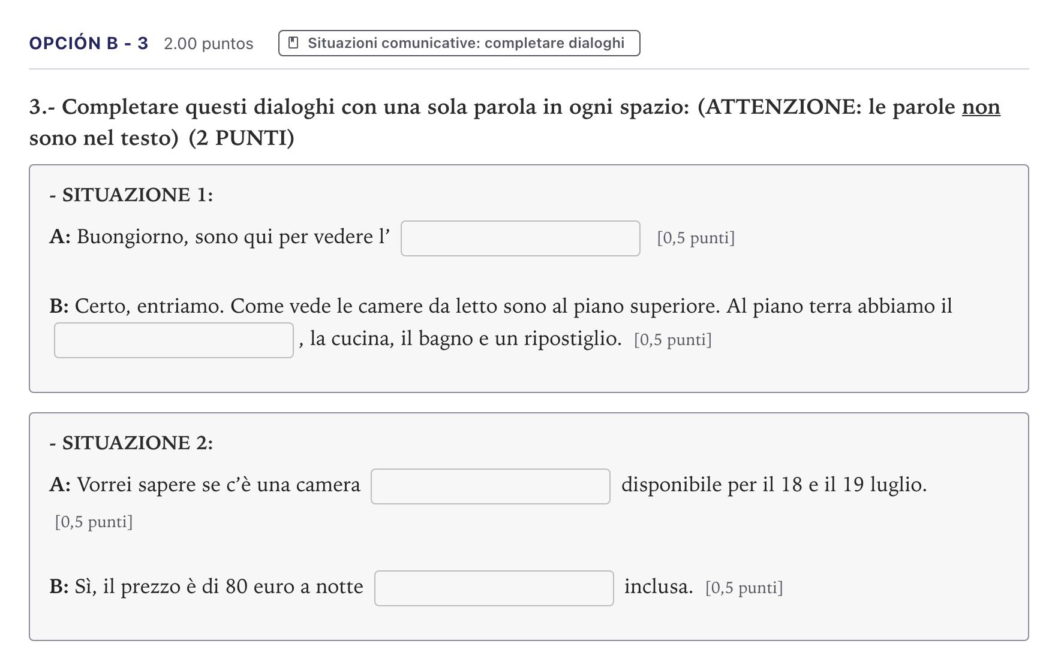The width and height of the screenshot is (1058, 671).
Task: Click the text 'Buongiorno, sono qui per vedere l’'
Action: 234,237
